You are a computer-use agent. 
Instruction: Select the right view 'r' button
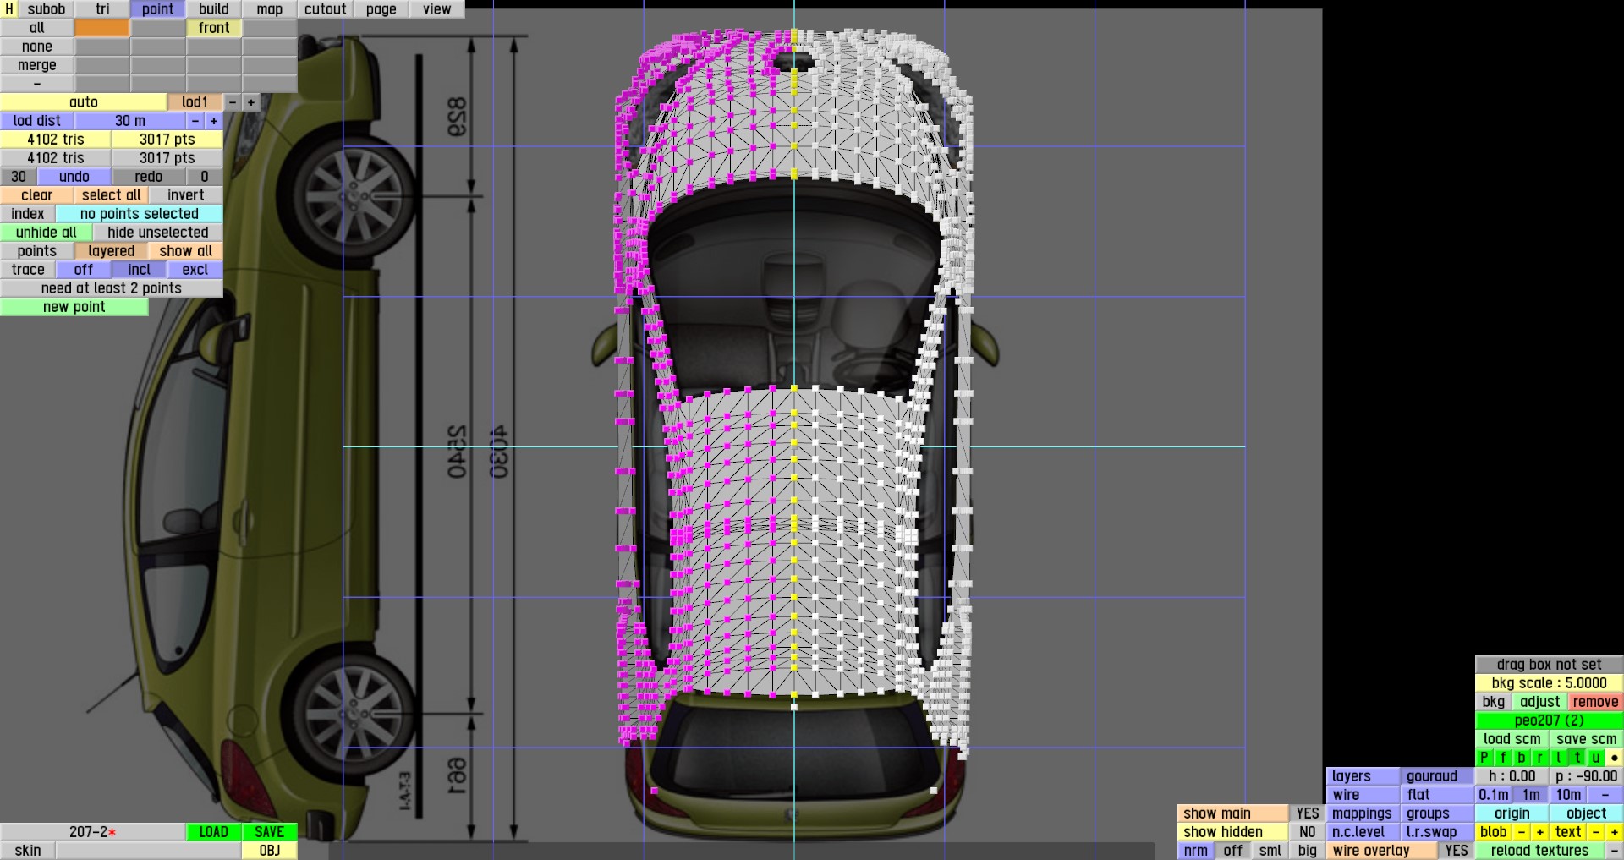pyautogui.click(x=1540, y=758)
